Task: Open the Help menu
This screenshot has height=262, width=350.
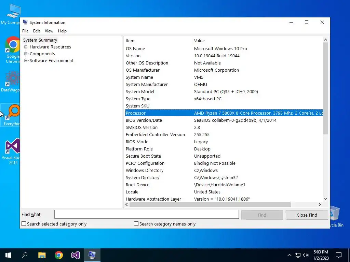Action: (x=62, y=31)
